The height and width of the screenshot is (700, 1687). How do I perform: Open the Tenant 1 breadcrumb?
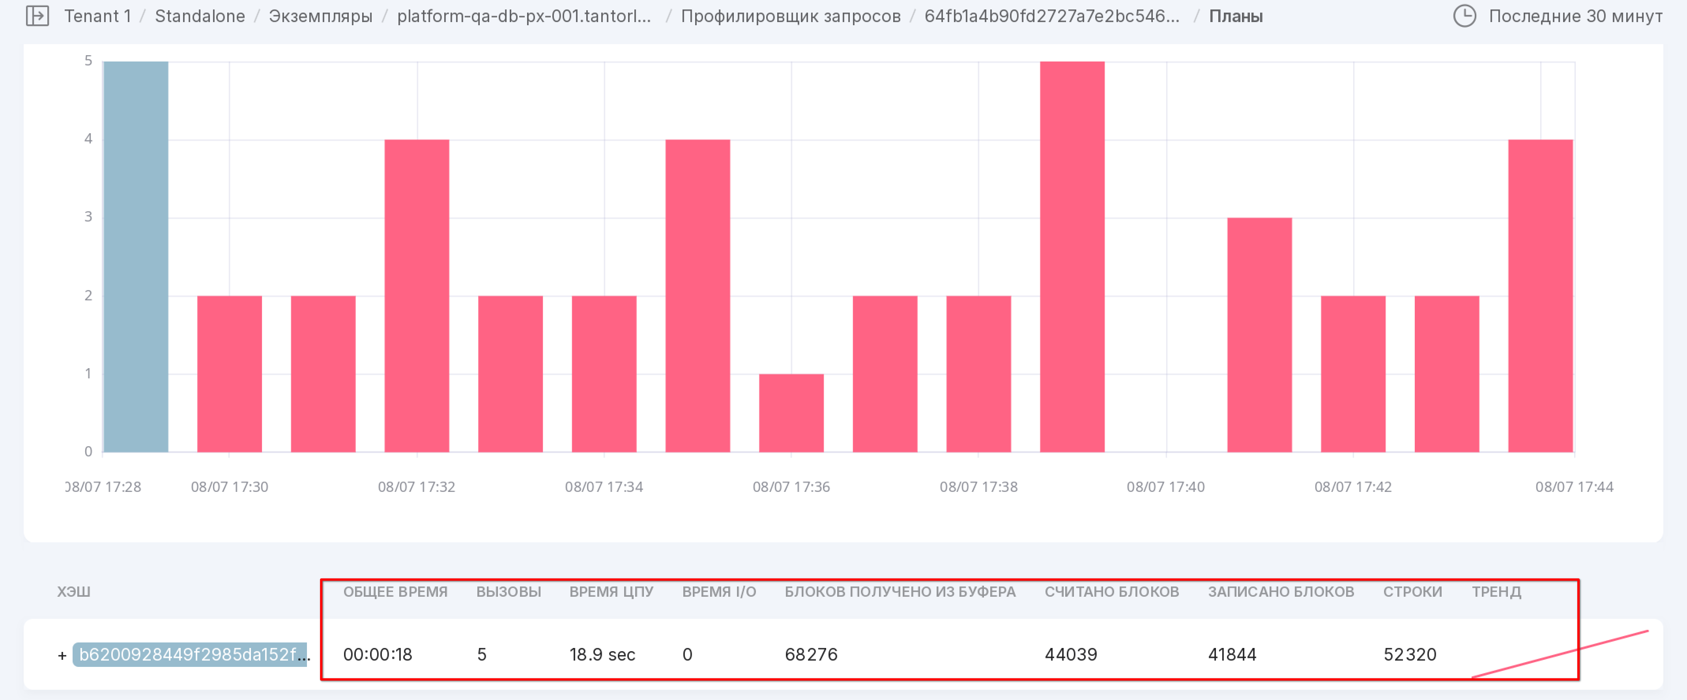click(x=97, y=16)
